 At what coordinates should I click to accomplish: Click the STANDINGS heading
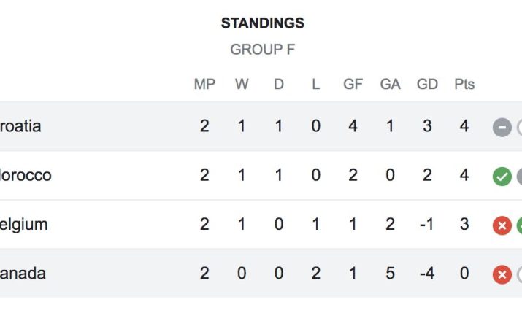(x=263, y=23)
